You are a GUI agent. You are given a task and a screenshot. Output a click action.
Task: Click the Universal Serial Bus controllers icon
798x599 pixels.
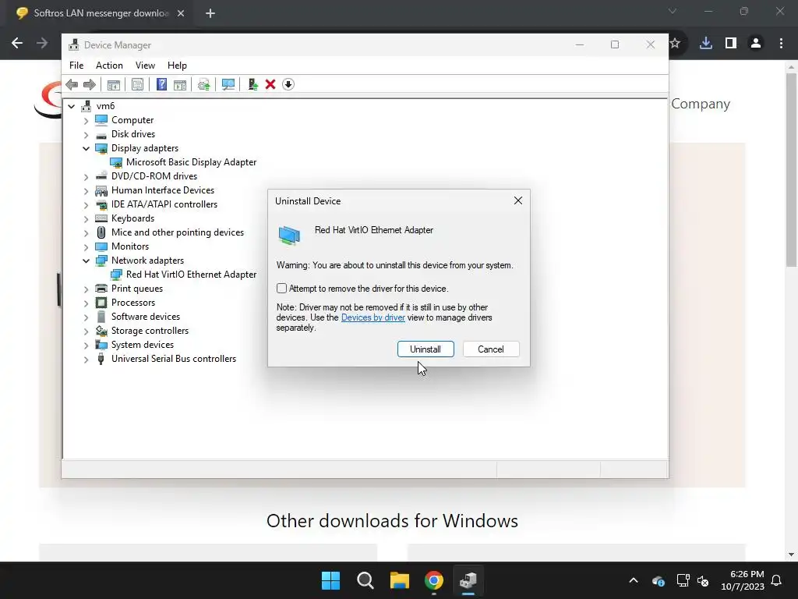tap(101, 359)
